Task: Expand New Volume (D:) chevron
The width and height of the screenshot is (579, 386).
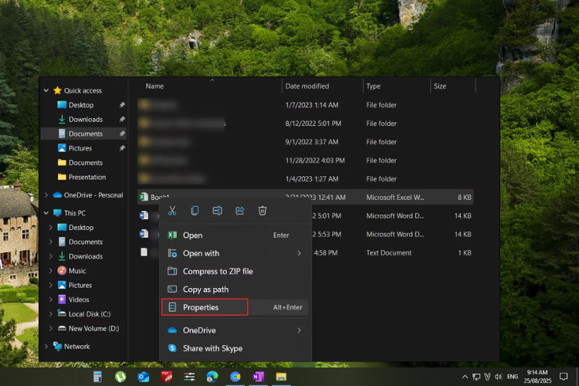Action: coord(51,328)
